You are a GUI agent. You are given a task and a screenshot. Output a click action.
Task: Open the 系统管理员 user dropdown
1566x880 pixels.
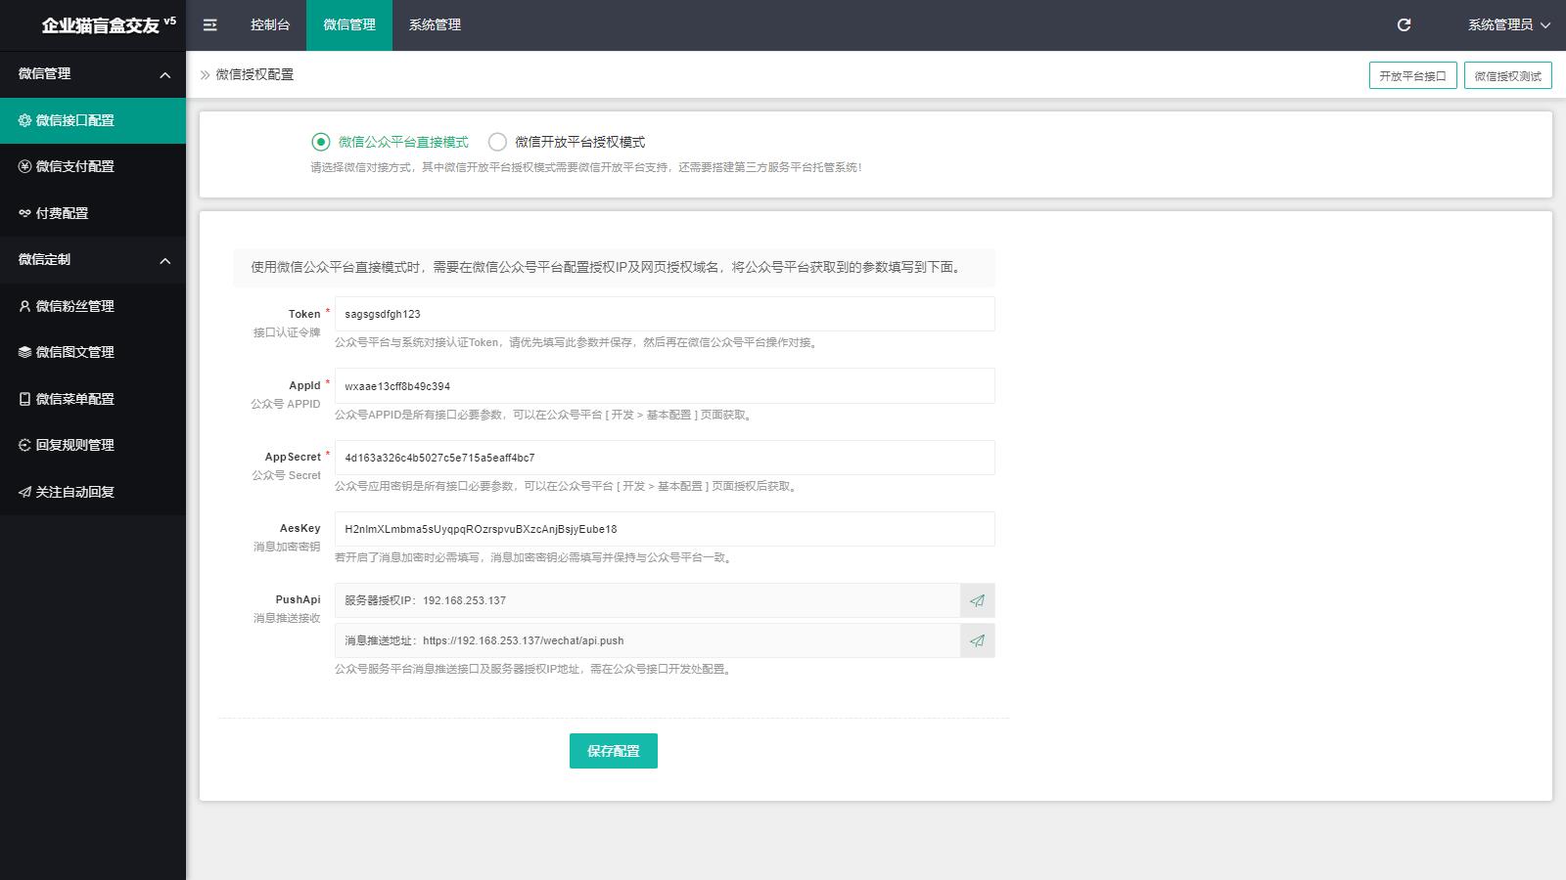coord(1508,25)
